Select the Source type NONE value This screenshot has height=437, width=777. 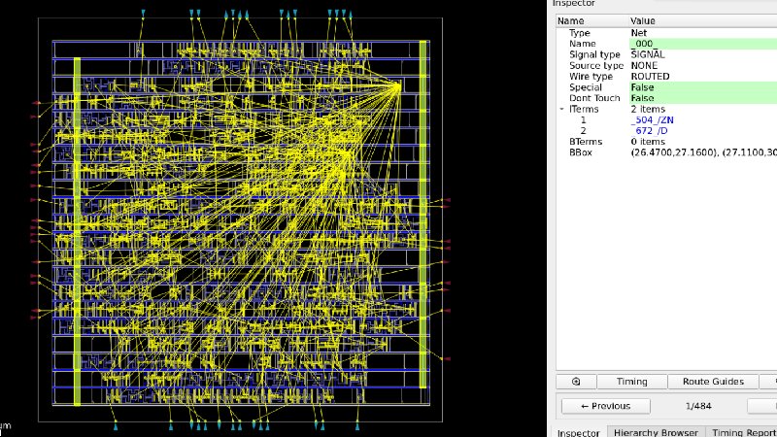pos(644,65)
